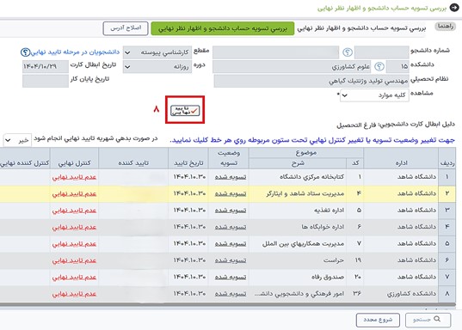This screenshot has width=462, height=330.
Task: Click the نظام تحصیلی field مهندسی تولید وژنتیک گیاهی
Action: click(x=311, y=81)
